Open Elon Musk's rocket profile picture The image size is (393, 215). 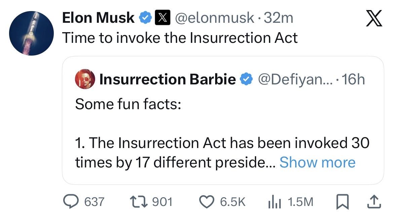pyautogui.click(x=31, y=33)
